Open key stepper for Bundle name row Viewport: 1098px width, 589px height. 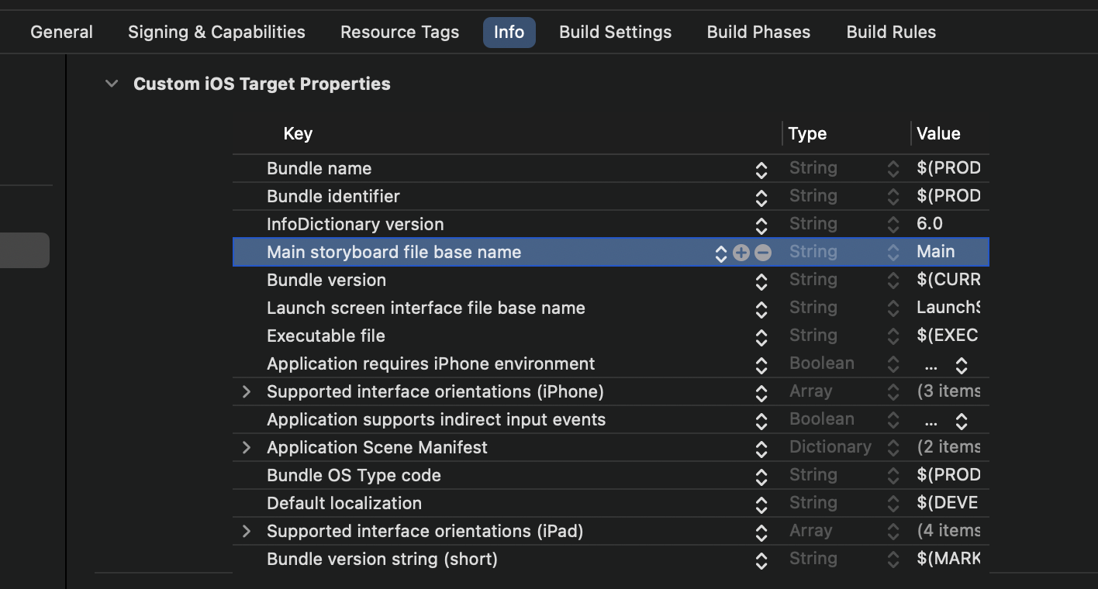pyautogui.click(x=761, y=170)
